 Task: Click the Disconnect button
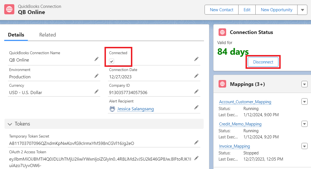263,62
